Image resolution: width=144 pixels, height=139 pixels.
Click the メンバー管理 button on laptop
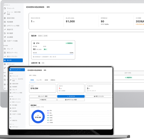point(43,96)
